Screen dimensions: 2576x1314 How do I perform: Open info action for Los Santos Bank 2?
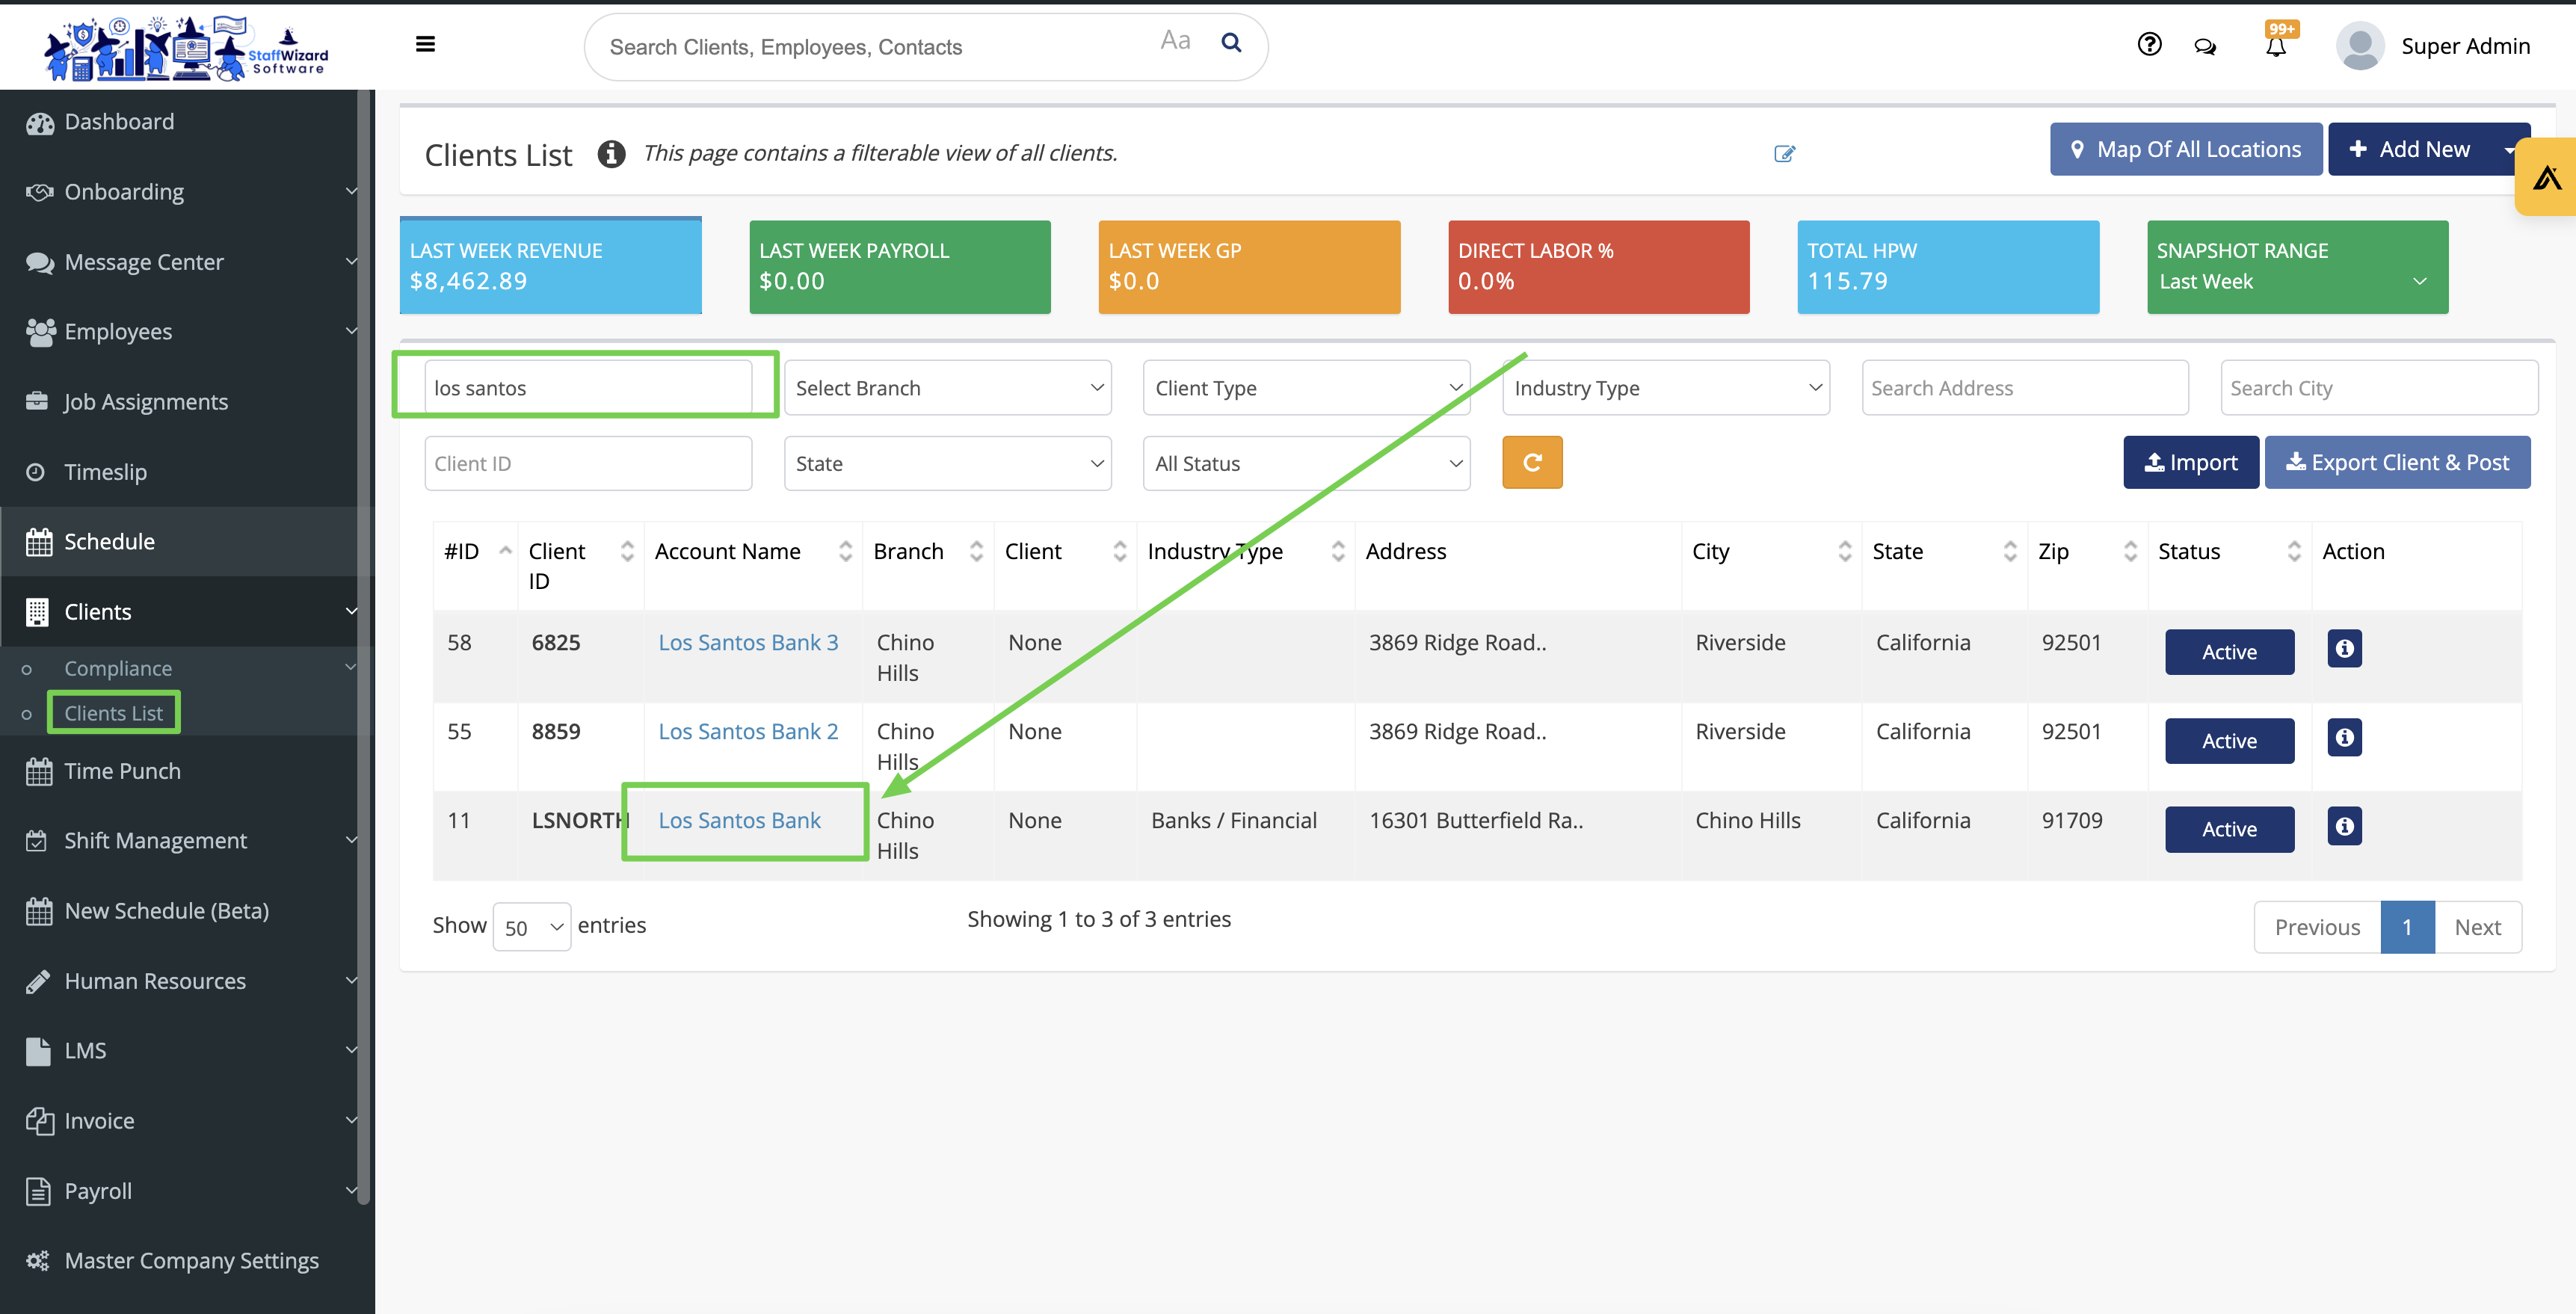2344,737
